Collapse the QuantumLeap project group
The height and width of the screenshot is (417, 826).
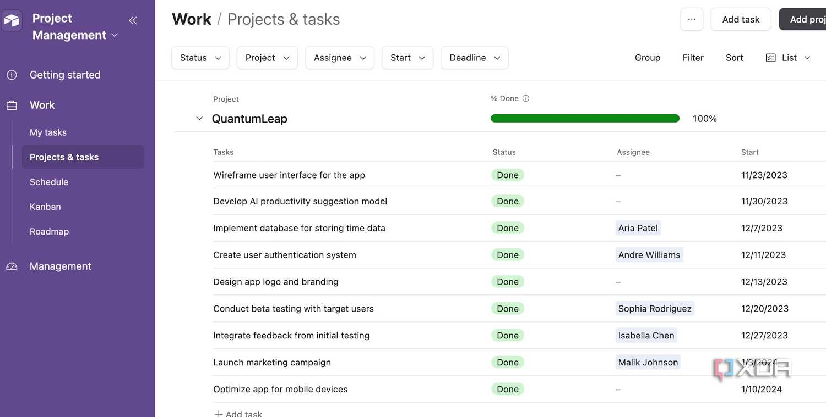pos(199,119)
